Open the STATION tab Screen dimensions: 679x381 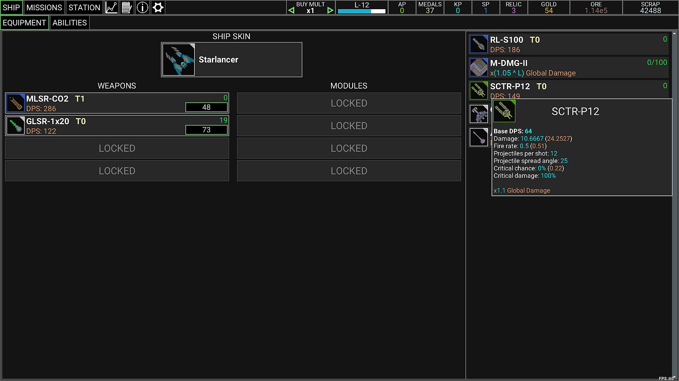pos(84,7)
